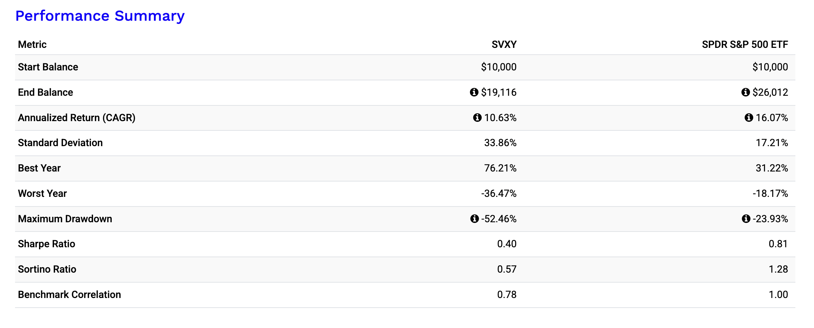The height and width of the screenshot is (328, 814).
Task: Select the Best Year row label
Action: 39,168
